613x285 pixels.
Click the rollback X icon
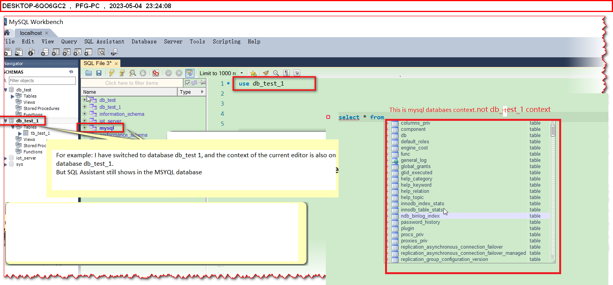coord(179,73)
